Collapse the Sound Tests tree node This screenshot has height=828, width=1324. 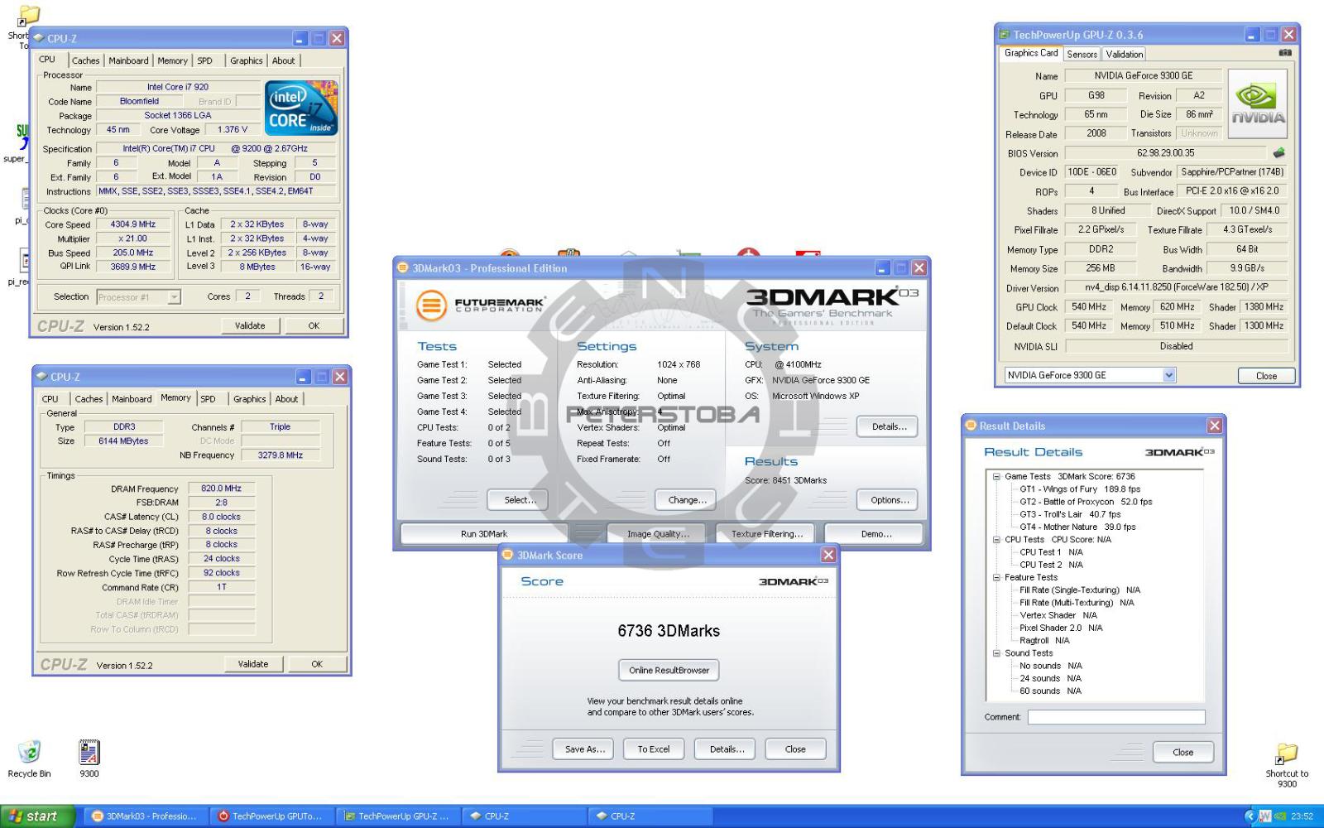pos(996,653)
